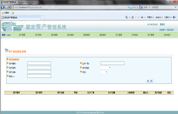Click the 资产名称 column header

pos(61,93)
